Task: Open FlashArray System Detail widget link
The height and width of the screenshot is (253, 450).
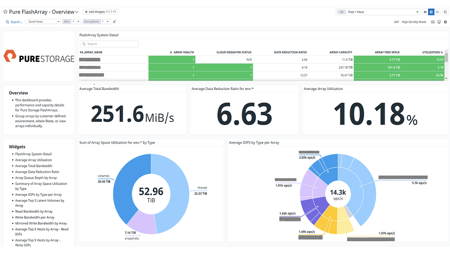Action: pyautogui.click(x=33, y=154)
